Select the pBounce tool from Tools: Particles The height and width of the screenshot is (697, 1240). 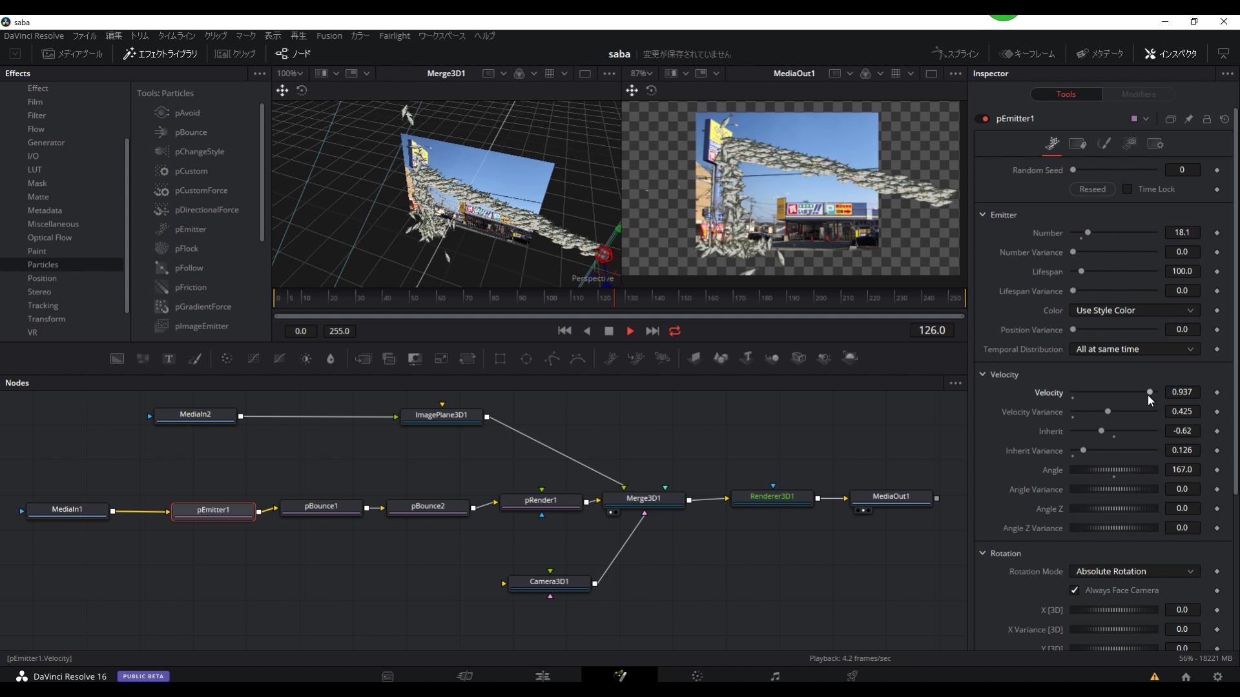pyautogui.click(x=189, y=132)
